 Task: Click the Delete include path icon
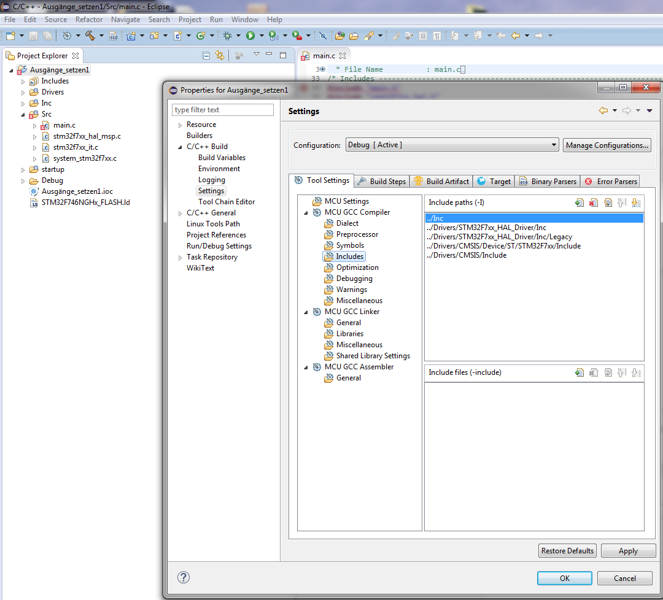(x=594, y=203)
